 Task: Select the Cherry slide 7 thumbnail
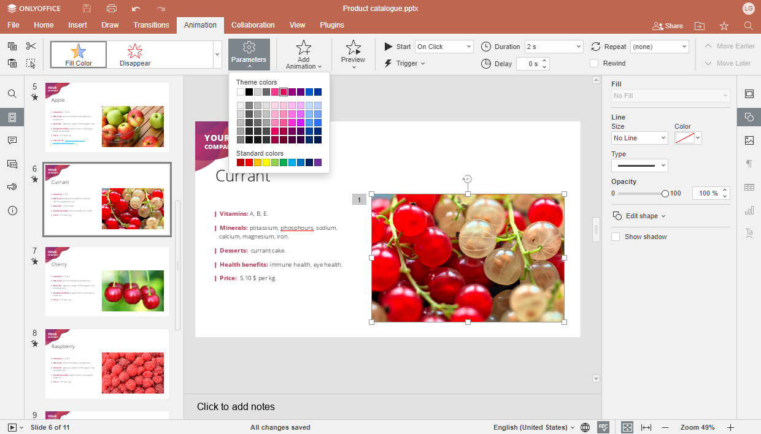[107, 281]
